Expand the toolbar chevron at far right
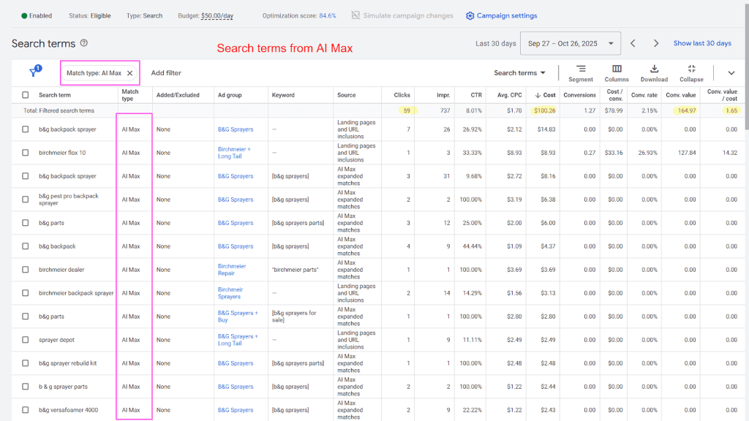 (731, 73)
